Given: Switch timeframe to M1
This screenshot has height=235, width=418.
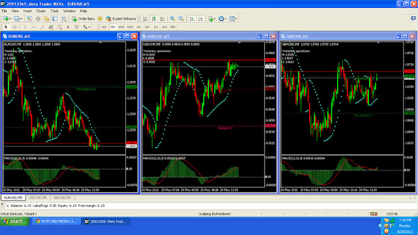Looking at the screenshot, I should (x=104, y=27).
